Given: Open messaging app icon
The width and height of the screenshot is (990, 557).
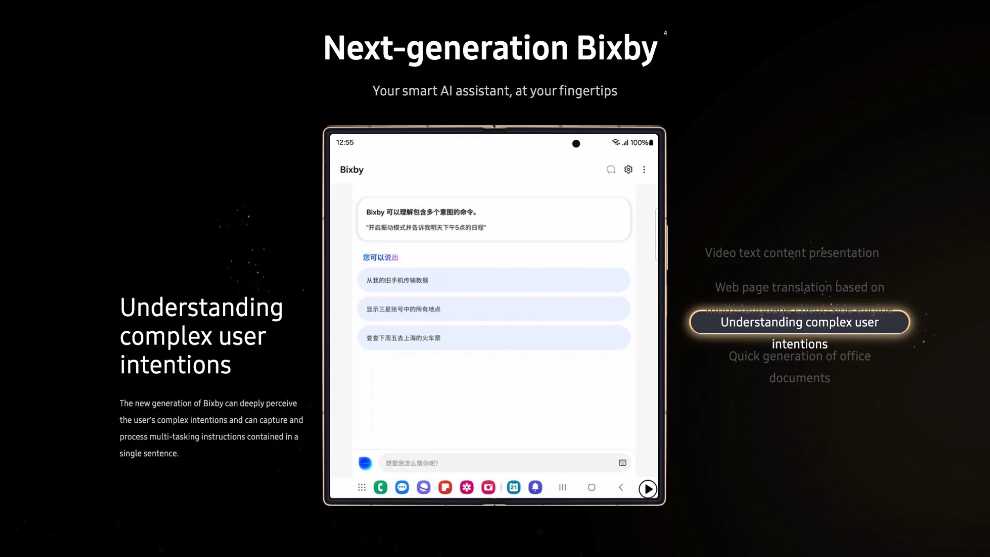Looking at the screenshot, I should 402,487.
